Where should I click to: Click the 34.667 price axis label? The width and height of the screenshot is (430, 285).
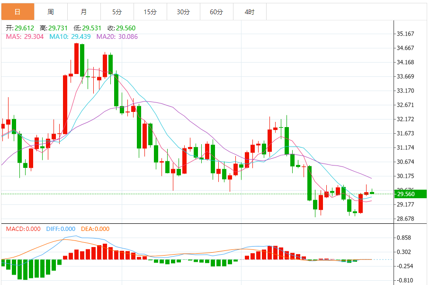[x=405, y=48]
